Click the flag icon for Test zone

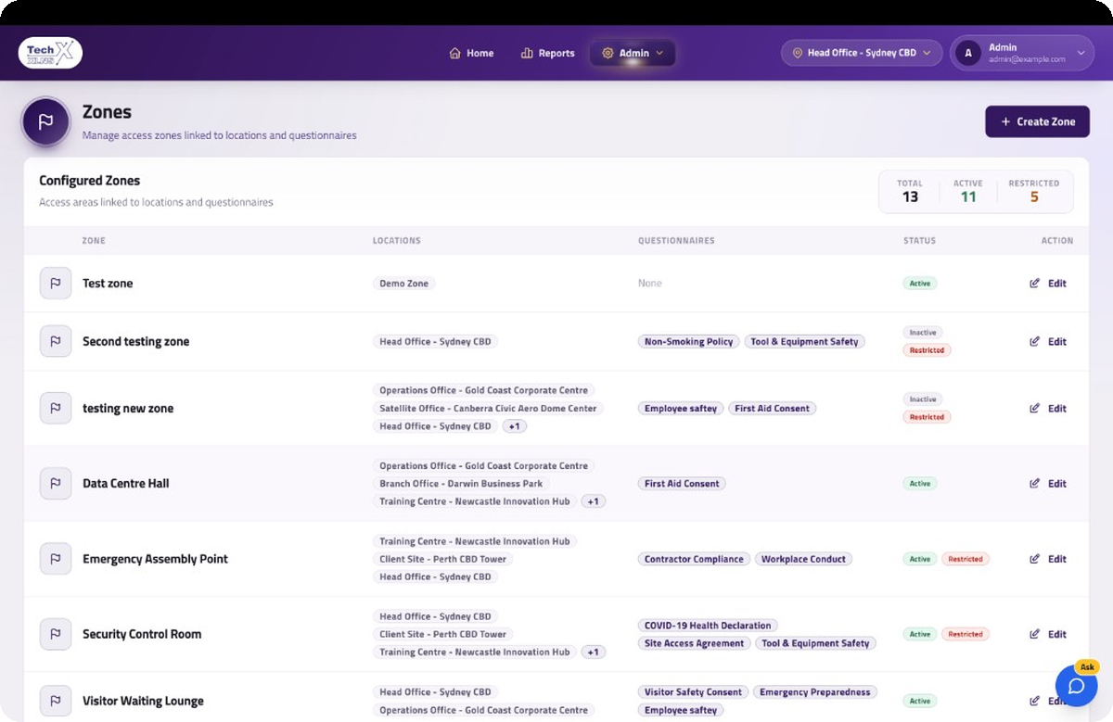[x=56, y=284]
